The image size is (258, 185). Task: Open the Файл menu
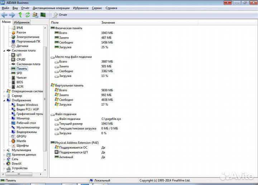tap(5, 8)
